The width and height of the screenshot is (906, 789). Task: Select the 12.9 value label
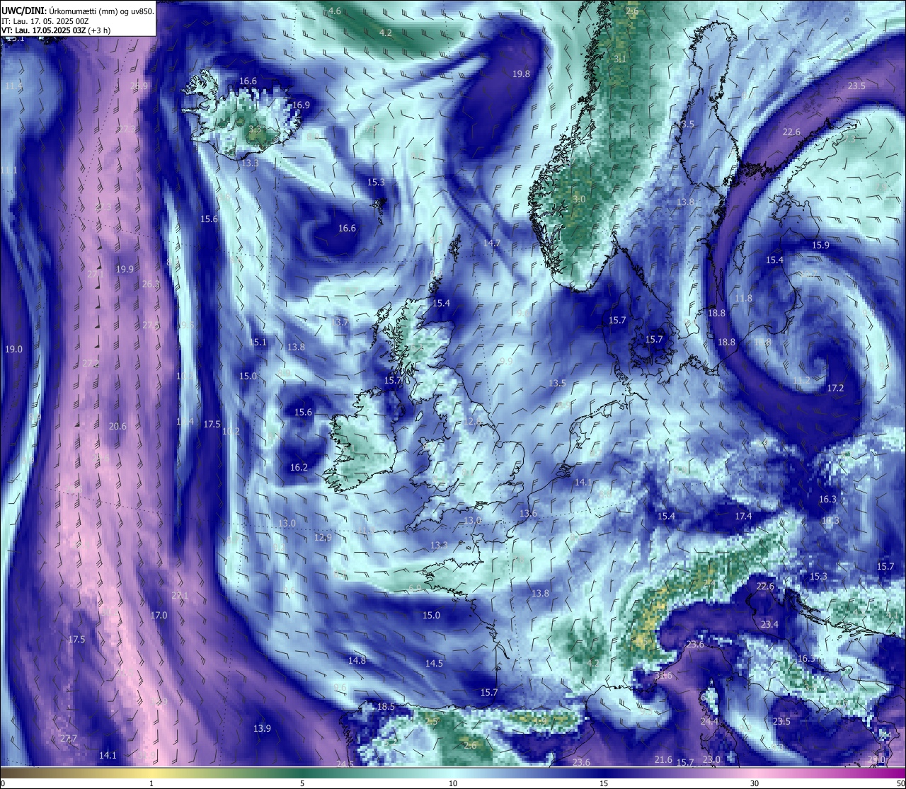(x=323, y=538)
